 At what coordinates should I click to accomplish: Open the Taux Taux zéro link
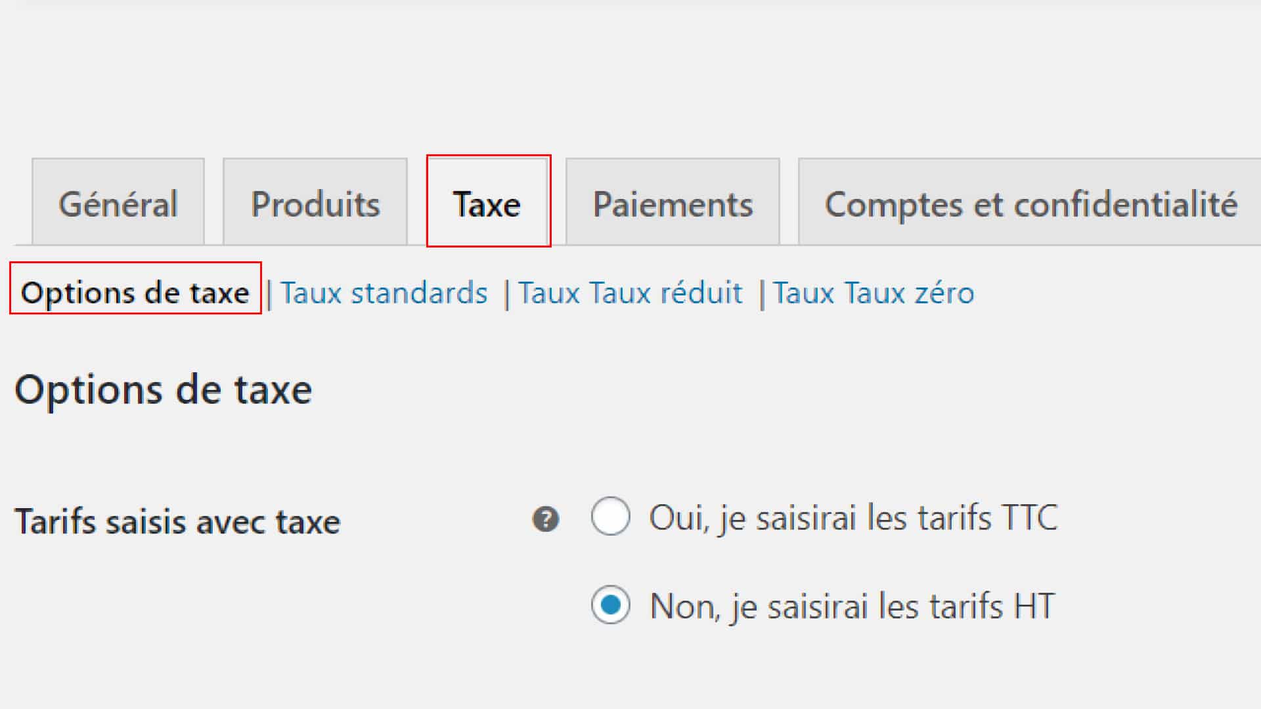click(x=874, y=292)
